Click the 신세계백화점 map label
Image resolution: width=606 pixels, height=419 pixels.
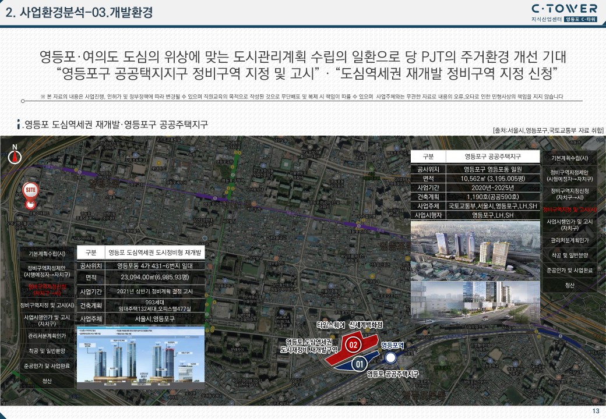(365, 324)
